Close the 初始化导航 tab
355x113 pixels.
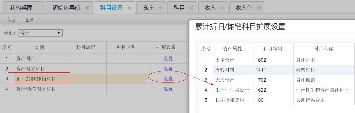pos(87,8)
